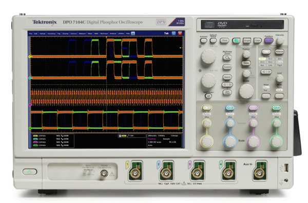Toggle the Ch 1 channel button
Screen dimensions: 308x203
[x=207, y=108]
